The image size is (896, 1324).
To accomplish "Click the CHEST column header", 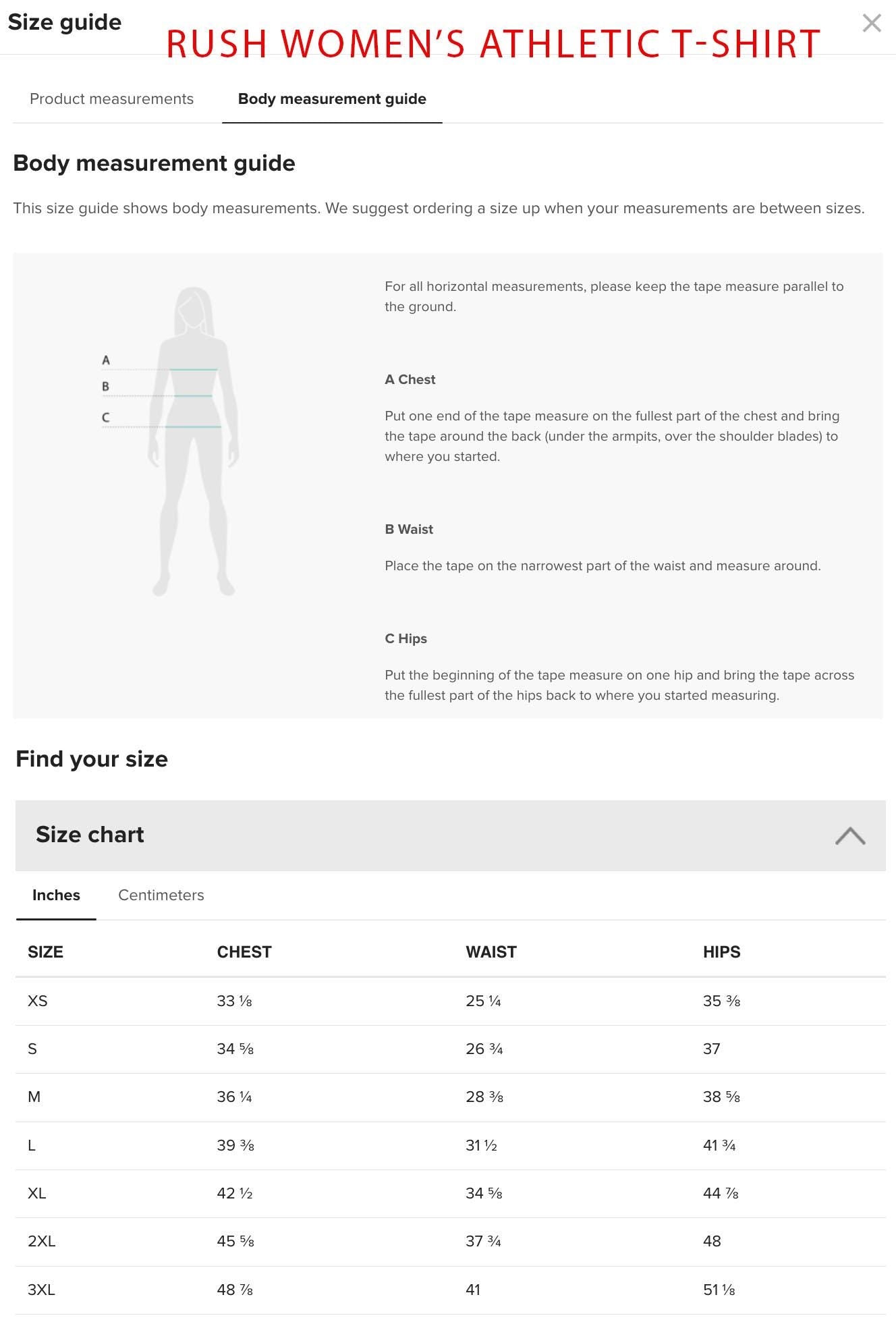I will (x=244, y=952).
